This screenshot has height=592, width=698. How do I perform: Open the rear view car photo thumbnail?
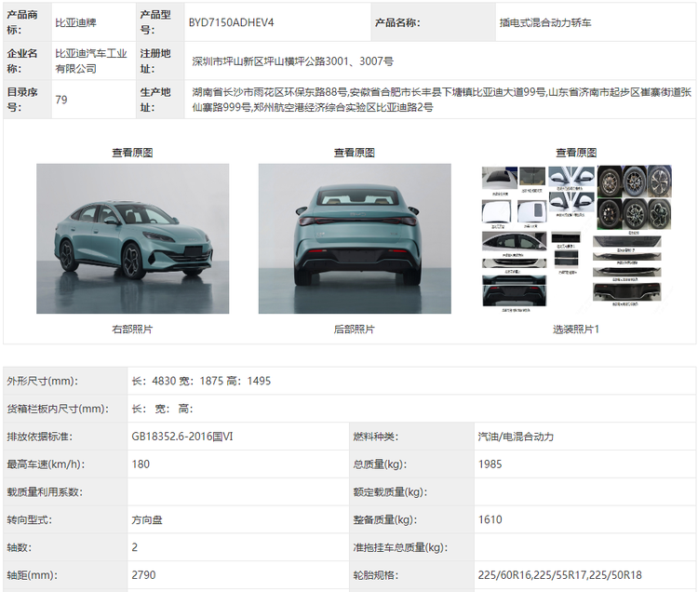pos(354,238)
